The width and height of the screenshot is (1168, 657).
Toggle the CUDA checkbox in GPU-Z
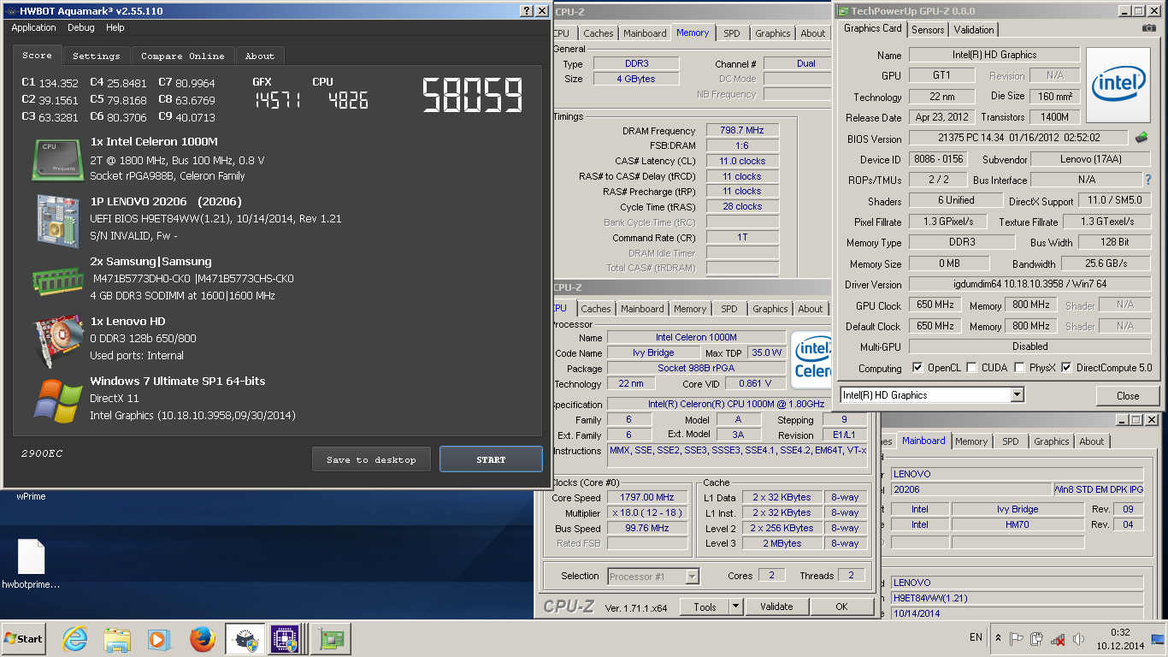click(x=971, y=368)
